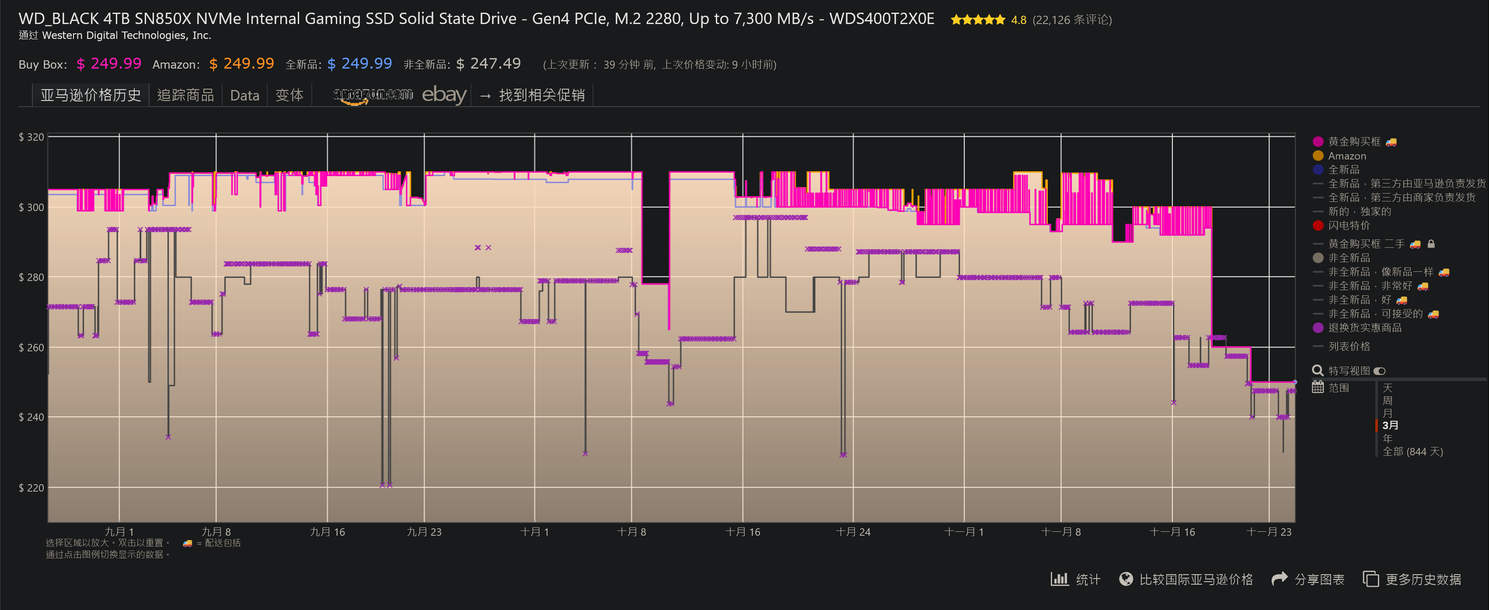Set the range to 月
The width and height of the screenshot is (1489, 610).
pos(1387,414)
